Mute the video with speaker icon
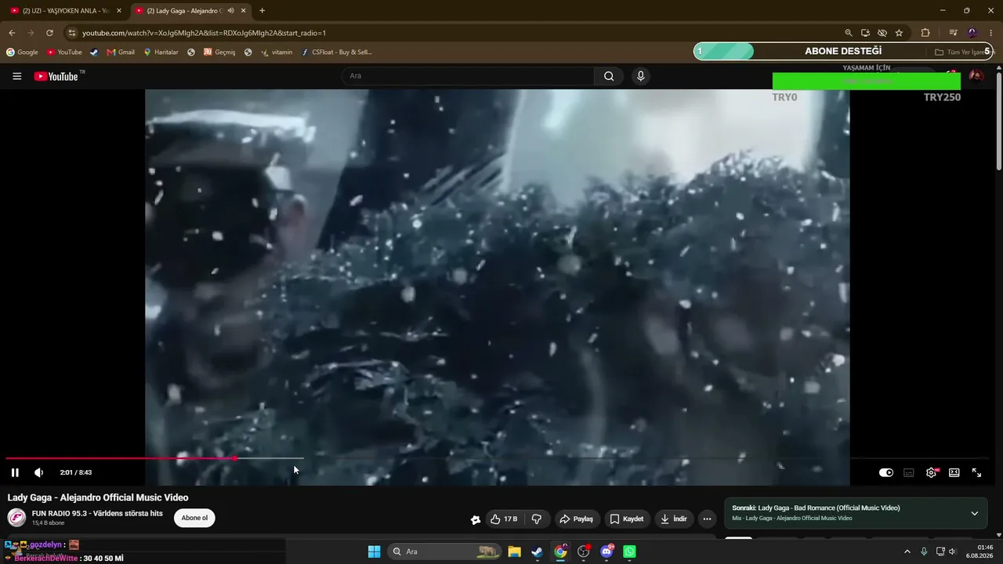The image size is (1003, 564). [x=38, y=472]
